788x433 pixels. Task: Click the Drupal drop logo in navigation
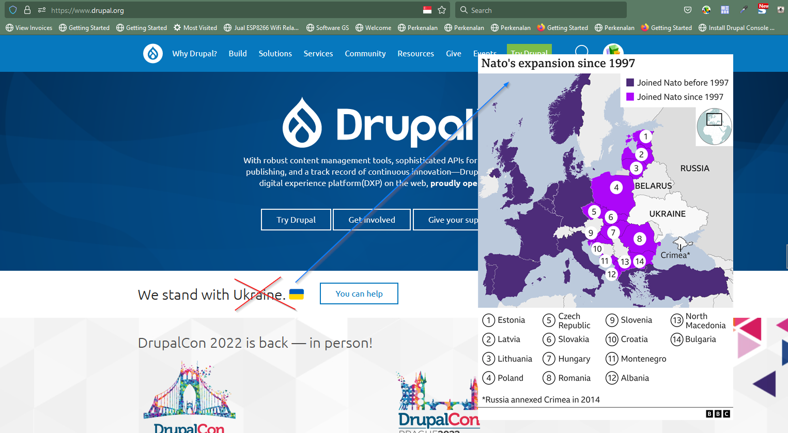[x=153, y=53]
